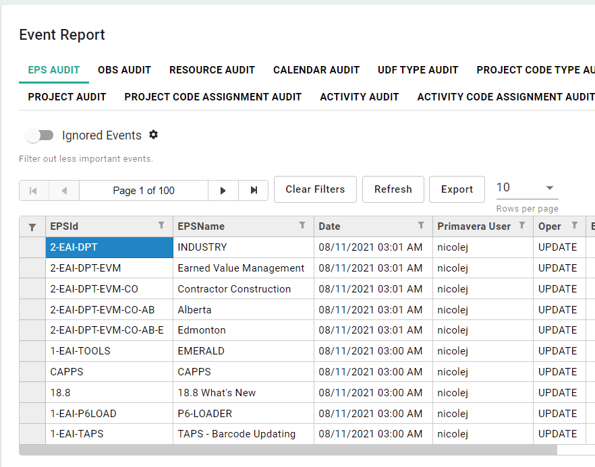Jump to last page arrow

tap(254, 191)
